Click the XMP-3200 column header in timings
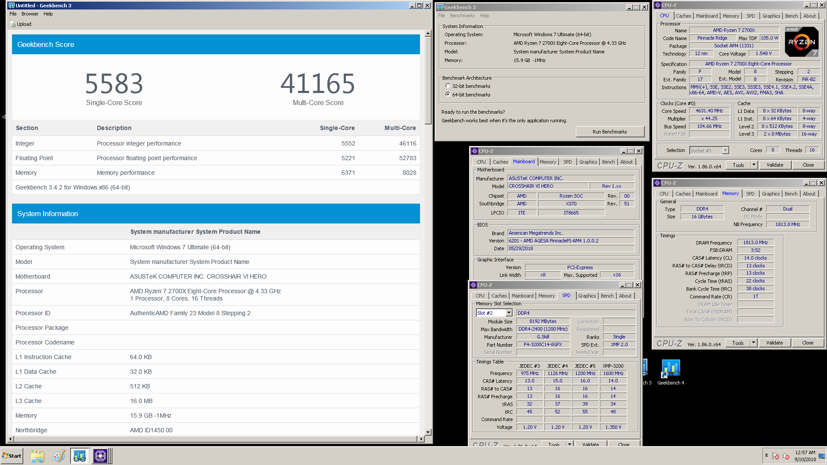The height and width of the screenshot is (465, 827). 613,366
